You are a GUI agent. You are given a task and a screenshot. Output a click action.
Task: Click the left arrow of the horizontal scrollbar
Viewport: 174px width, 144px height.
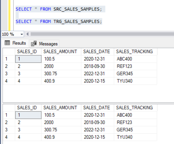[x=28, y=34]
